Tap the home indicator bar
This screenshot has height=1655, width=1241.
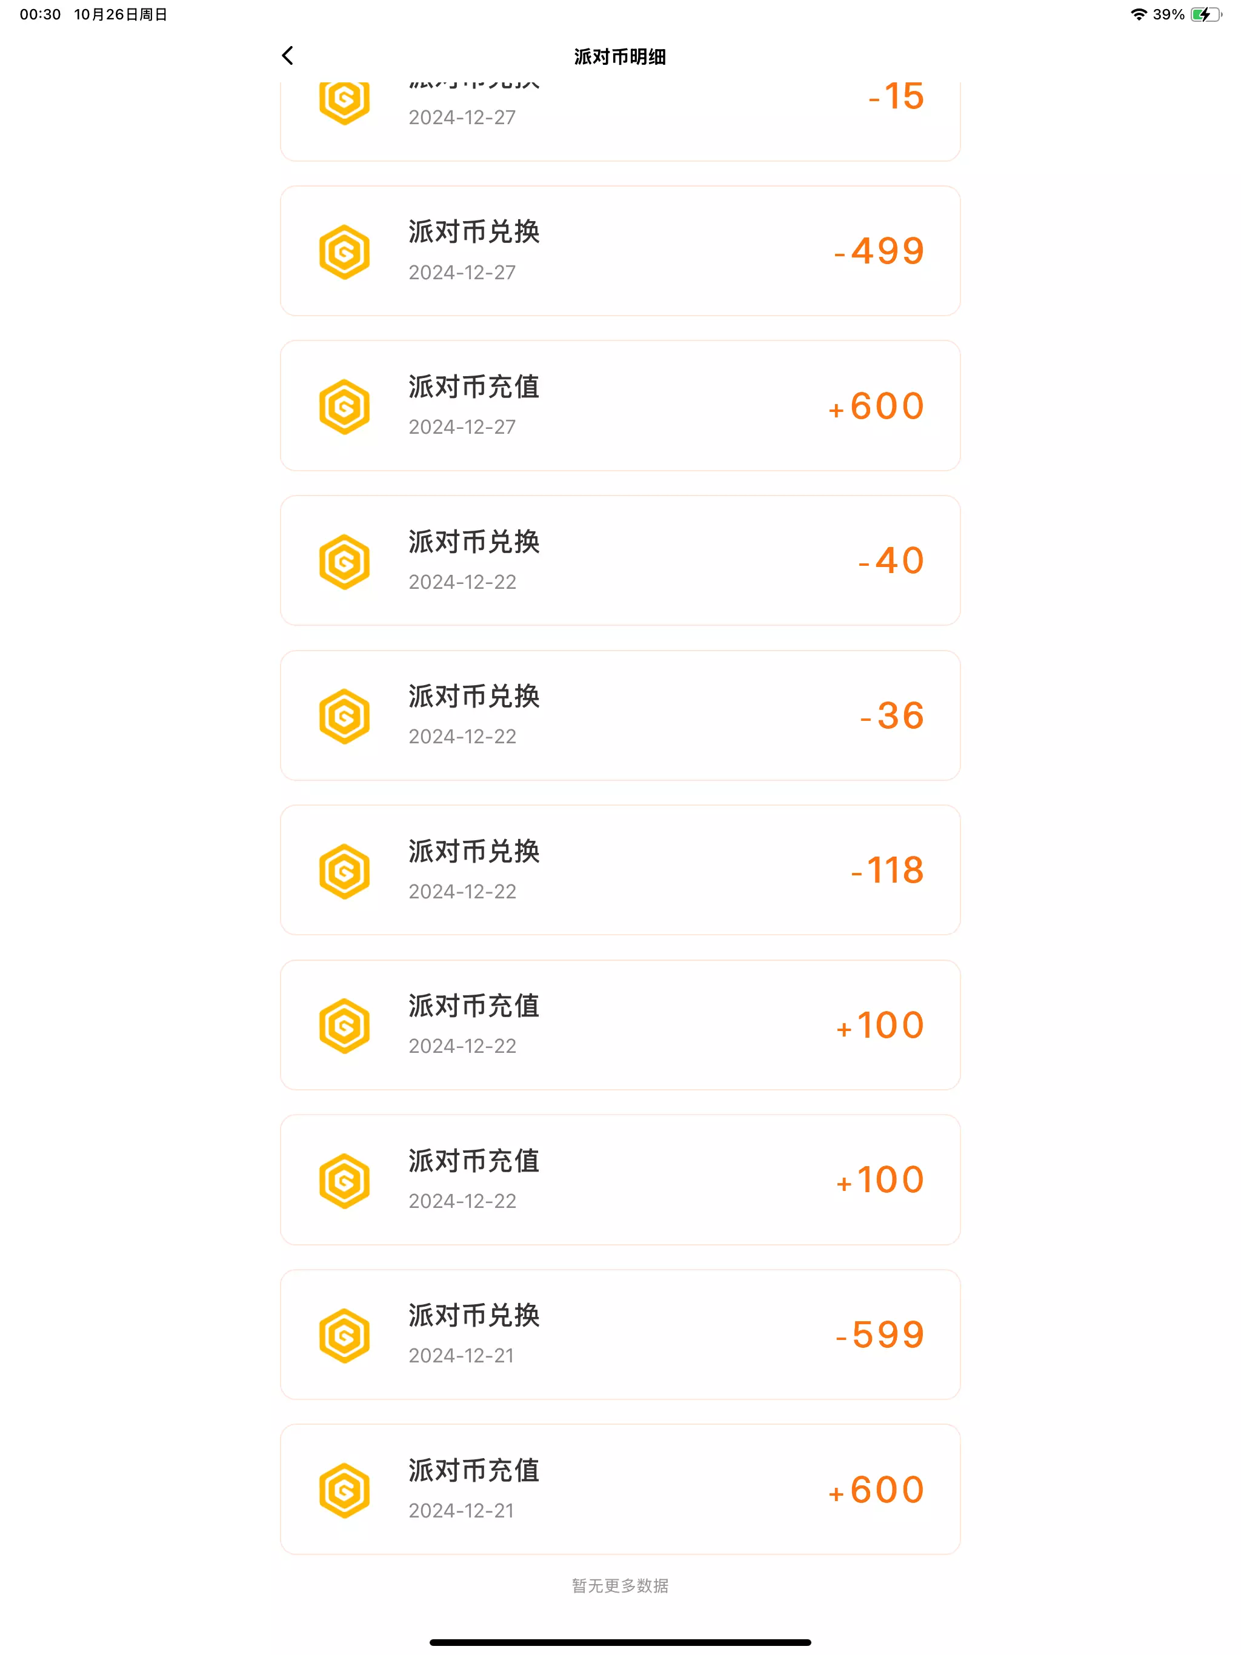(620, 1642)
